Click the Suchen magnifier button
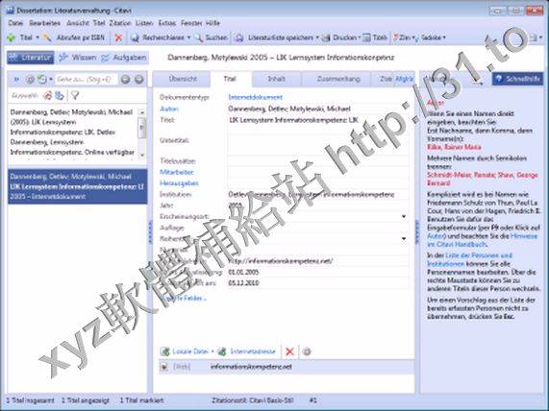The height and width of the screenshot is (411, 549). pos(212,37)
